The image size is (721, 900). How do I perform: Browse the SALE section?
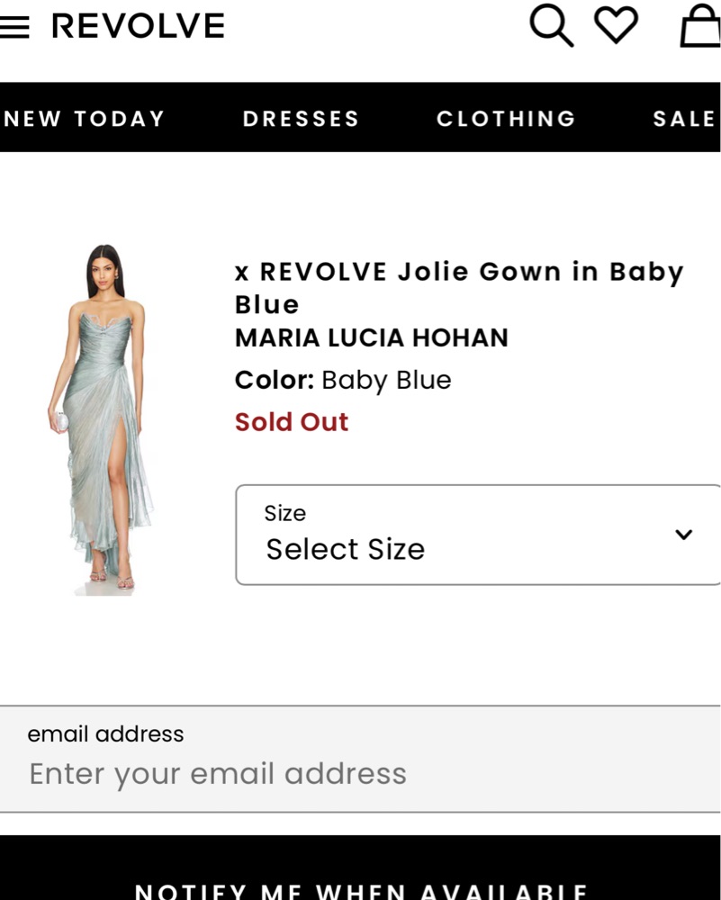coord(684,119)
